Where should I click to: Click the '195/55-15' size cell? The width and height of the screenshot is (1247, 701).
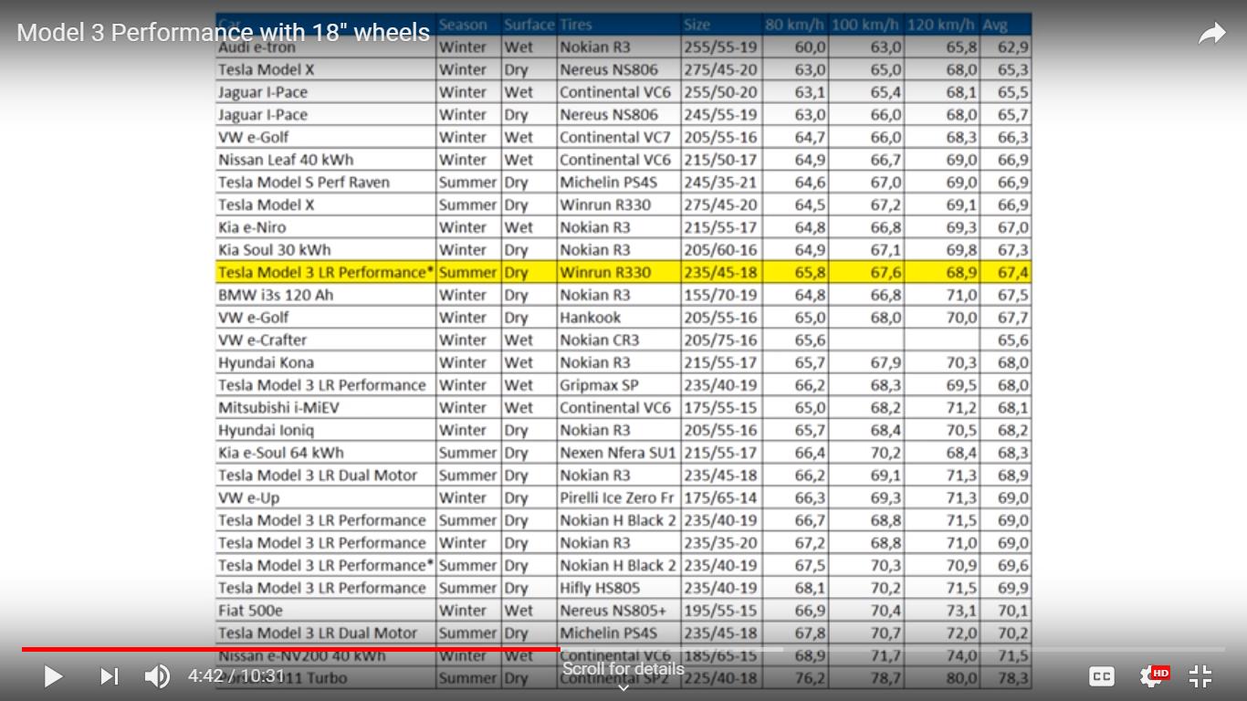(721, 610)
